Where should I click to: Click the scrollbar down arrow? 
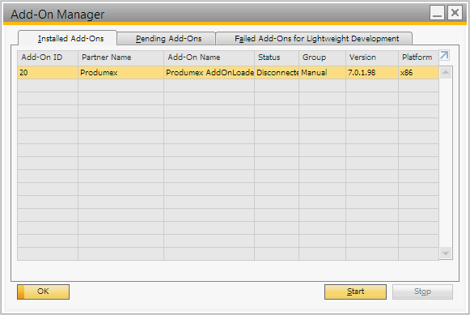point(446,253)
